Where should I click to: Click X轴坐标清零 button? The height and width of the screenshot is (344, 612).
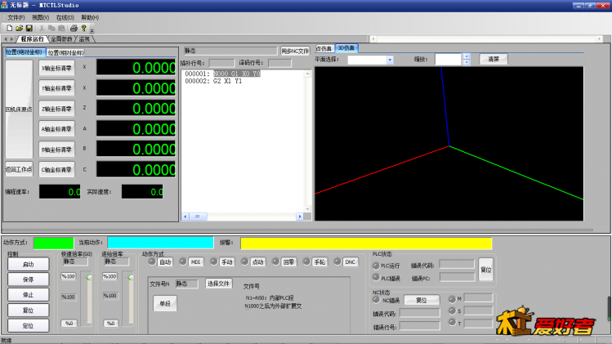tap(56, 68)
